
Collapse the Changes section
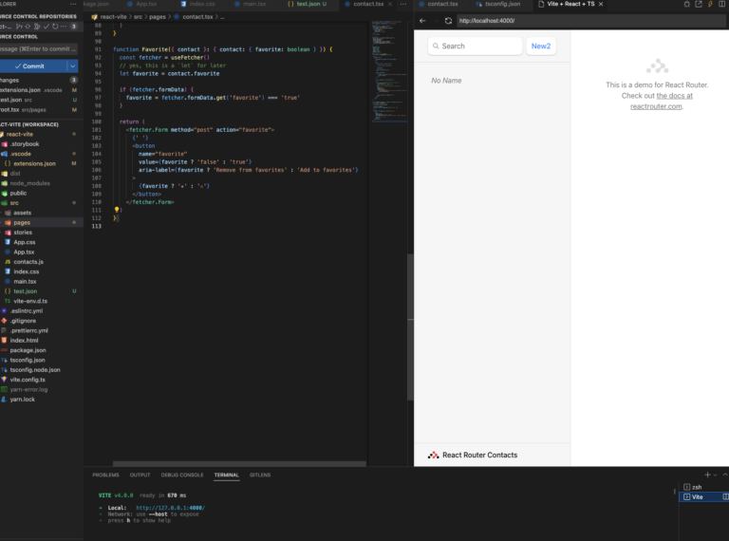[x=9, y=80]
